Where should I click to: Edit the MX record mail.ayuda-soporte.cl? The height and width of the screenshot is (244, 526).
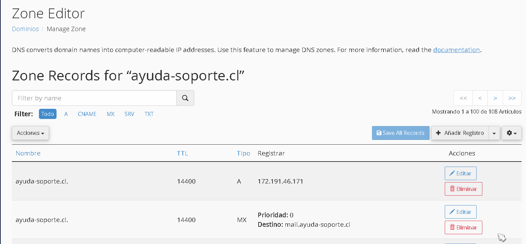click(x=460, y=212)
